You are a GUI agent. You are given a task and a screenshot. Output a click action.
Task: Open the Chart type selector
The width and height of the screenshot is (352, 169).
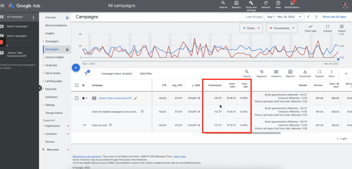pyautogui.click(x=310, y=28)
